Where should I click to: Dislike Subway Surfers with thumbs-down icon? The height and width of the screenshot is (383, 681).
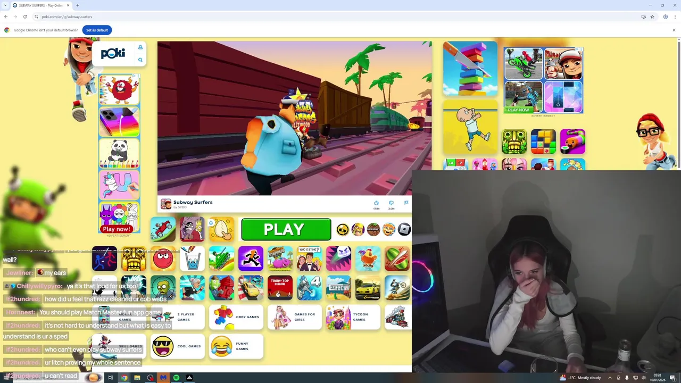coord(391,203)
